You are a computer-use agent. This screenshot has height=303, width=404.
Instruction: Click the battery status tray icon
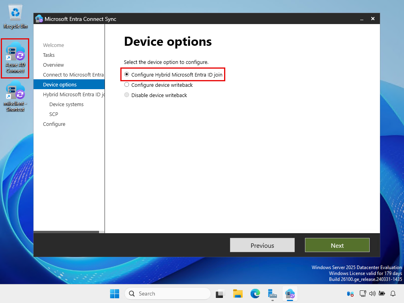382,294
